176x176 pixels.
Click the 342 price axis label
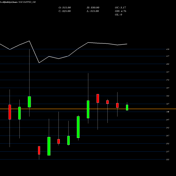168,96
